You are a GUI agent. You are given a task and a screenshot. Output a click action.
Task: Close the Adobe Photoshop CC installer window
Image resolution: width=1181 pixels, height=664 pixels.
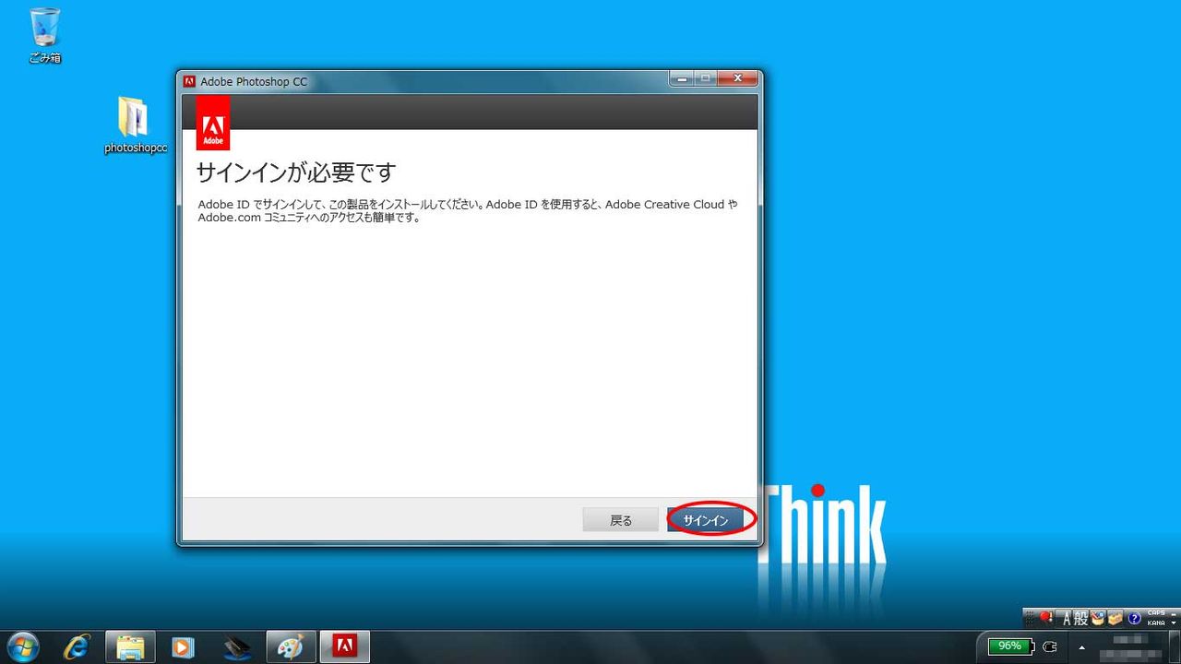738,79
